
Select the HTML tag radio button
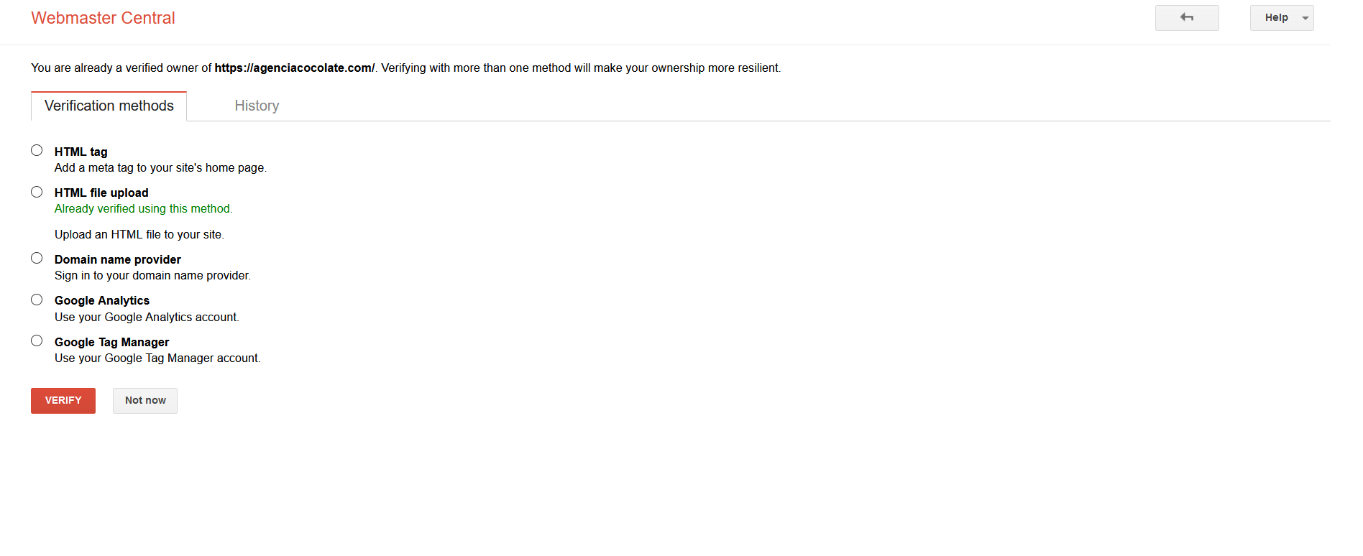[37, 150]
